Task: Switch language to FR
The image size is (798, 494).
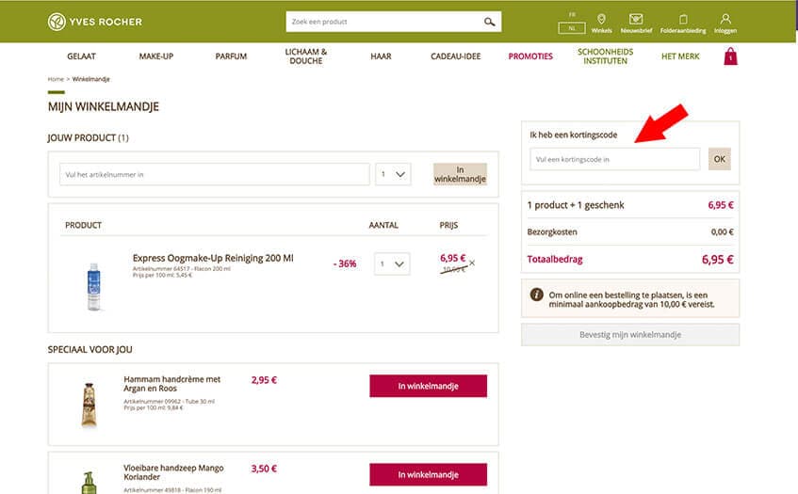Action: pos(571,15)
